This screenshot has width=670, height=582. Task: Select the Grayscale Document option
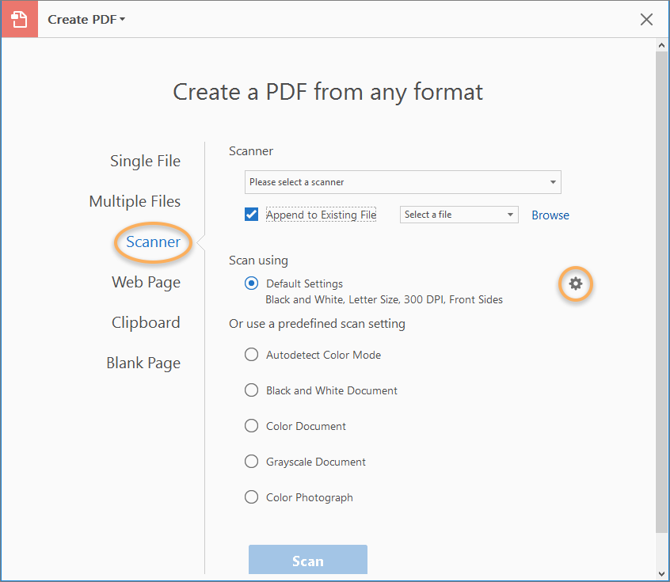click(x=251, y=461)
